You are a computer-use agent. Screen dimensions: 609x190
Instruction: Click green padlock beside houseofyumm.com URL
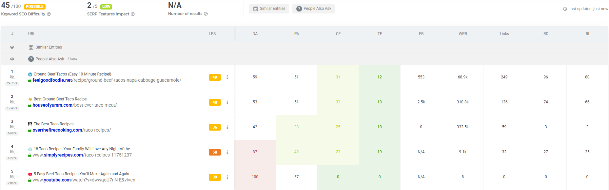tap(29, 105)
